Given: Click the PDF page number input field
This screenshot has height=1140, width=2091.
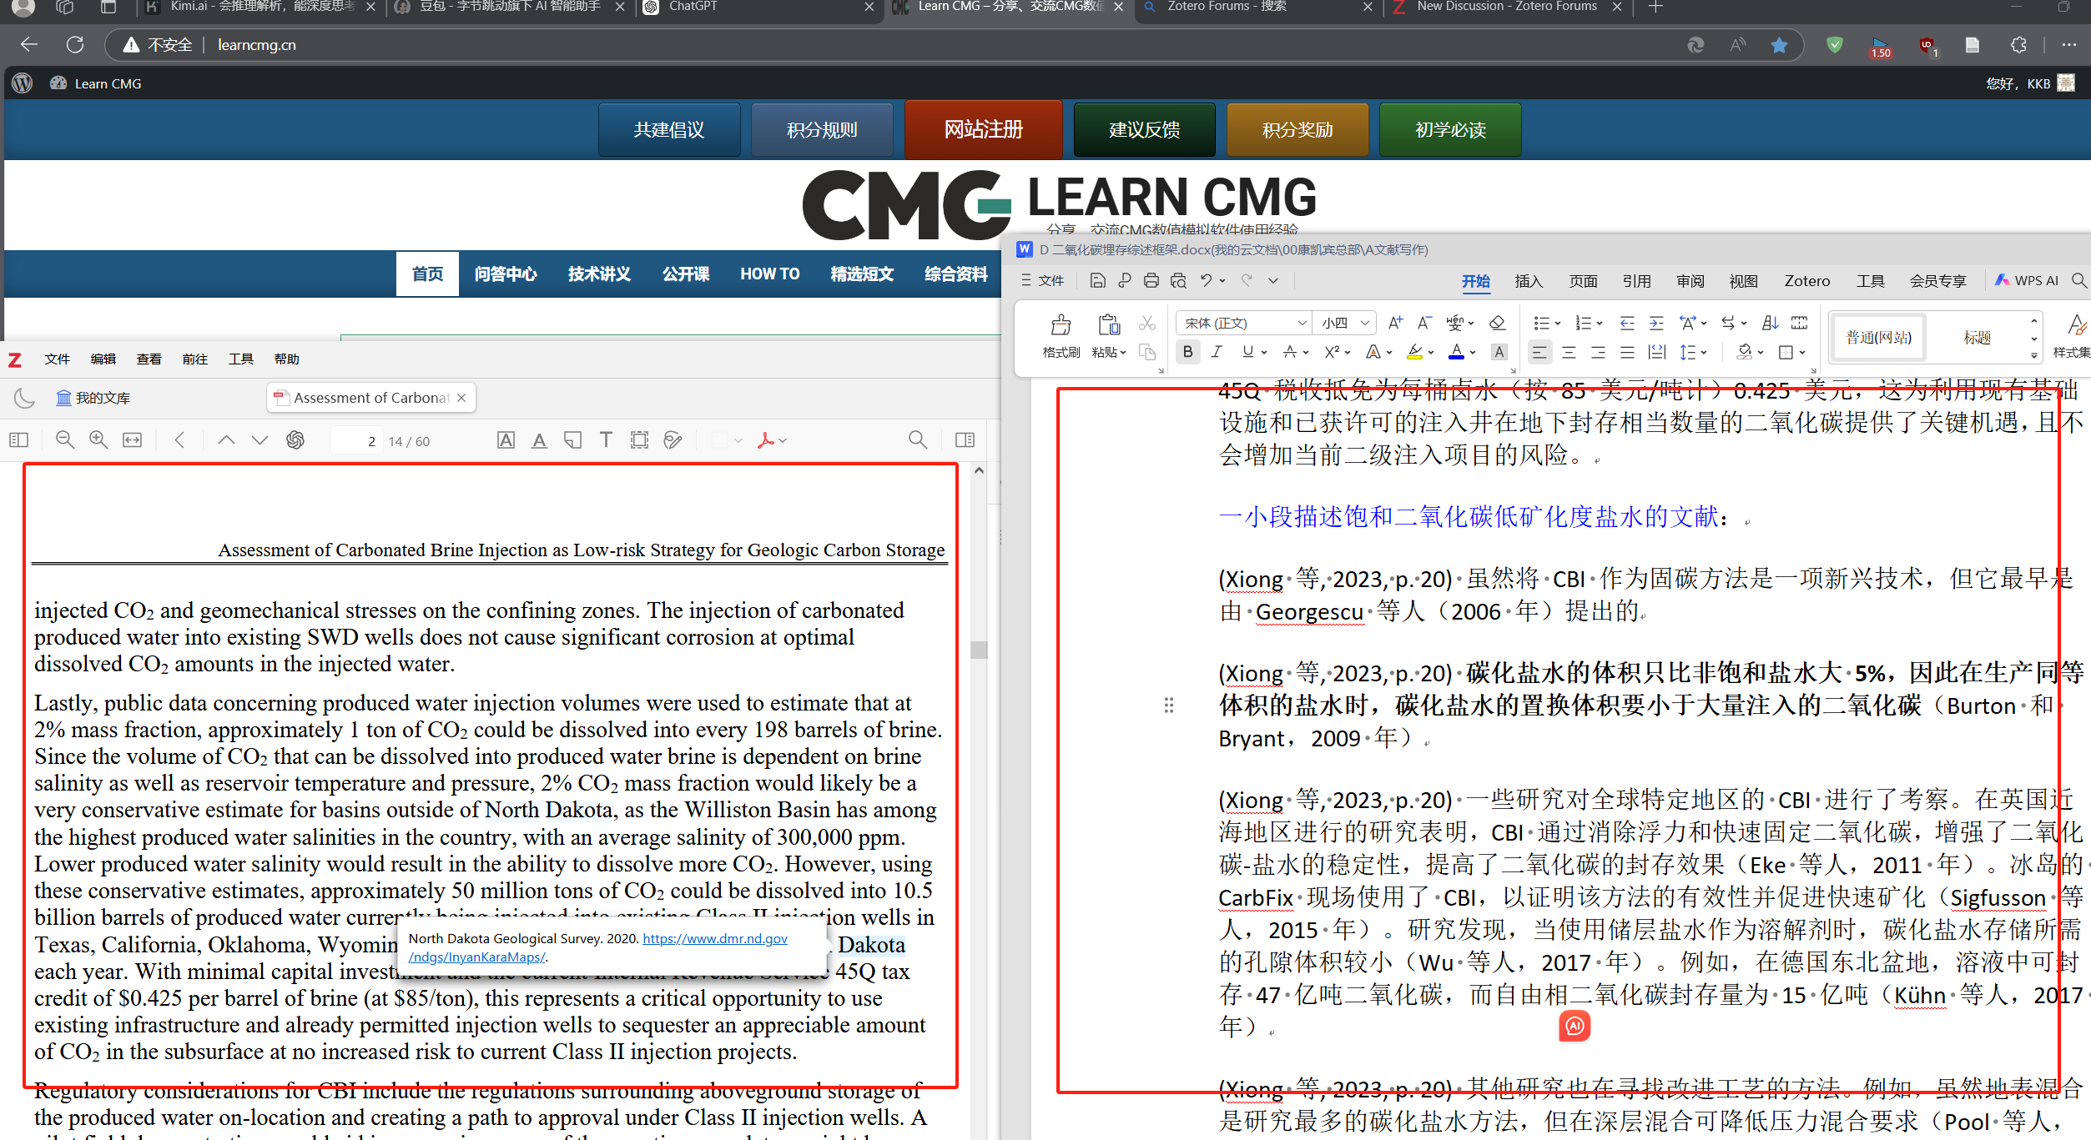Looking at the screenshot, I should [x=357, y=441].
